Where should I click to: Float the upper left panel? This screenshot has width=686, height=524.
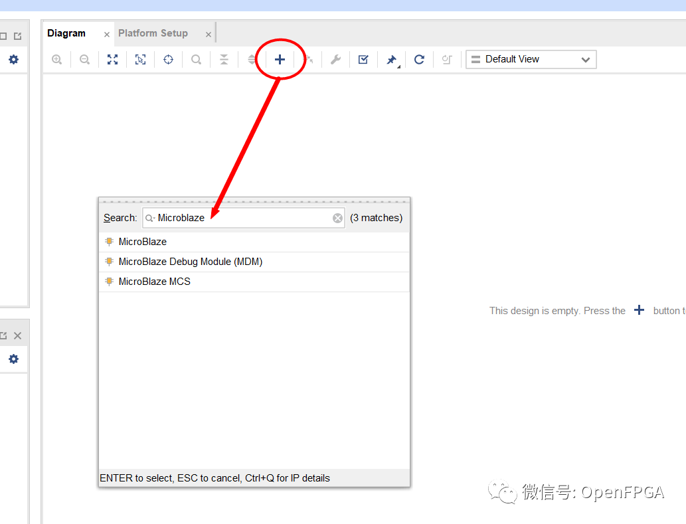coord(17,36)
